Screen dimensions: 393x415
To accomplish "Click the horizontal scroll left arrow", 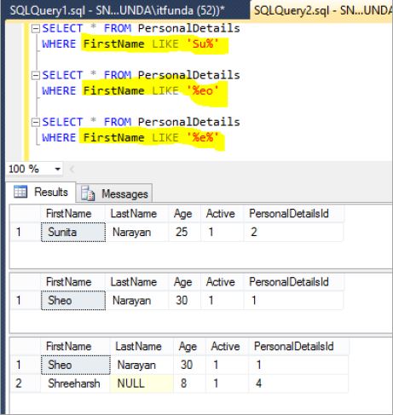I will pos(72,170).
